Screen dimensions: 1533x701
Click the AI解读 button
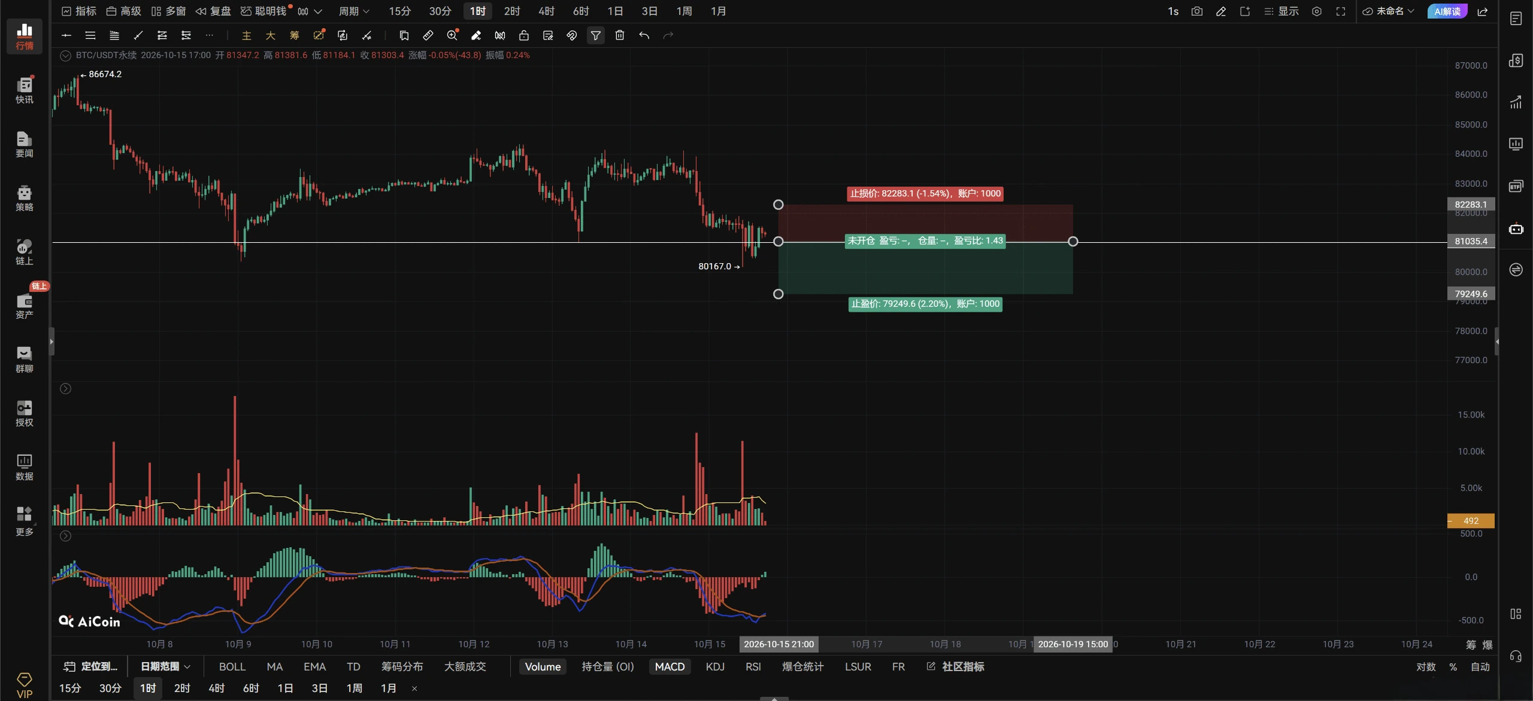tap(1447, 11)
